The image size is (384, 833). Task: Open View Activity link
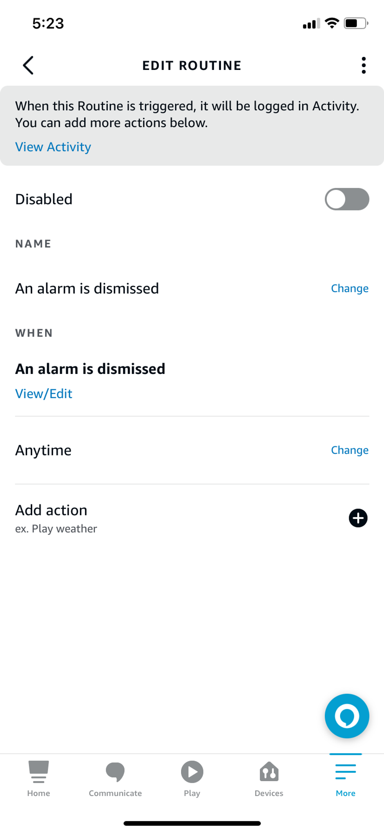[53, 147]
